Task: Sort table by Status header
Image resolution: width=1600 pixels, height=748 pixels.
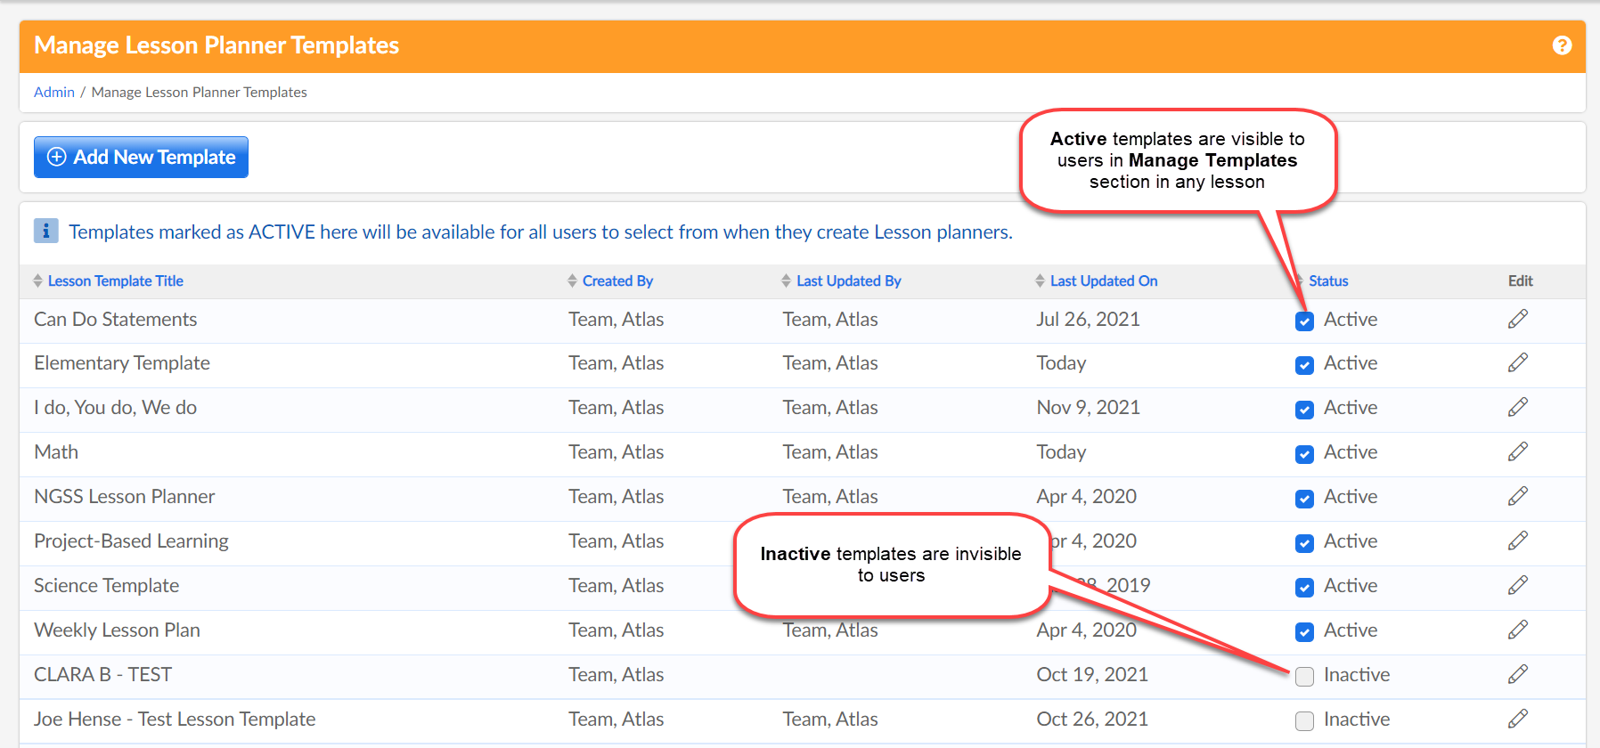Action: tap(1327, 280)
